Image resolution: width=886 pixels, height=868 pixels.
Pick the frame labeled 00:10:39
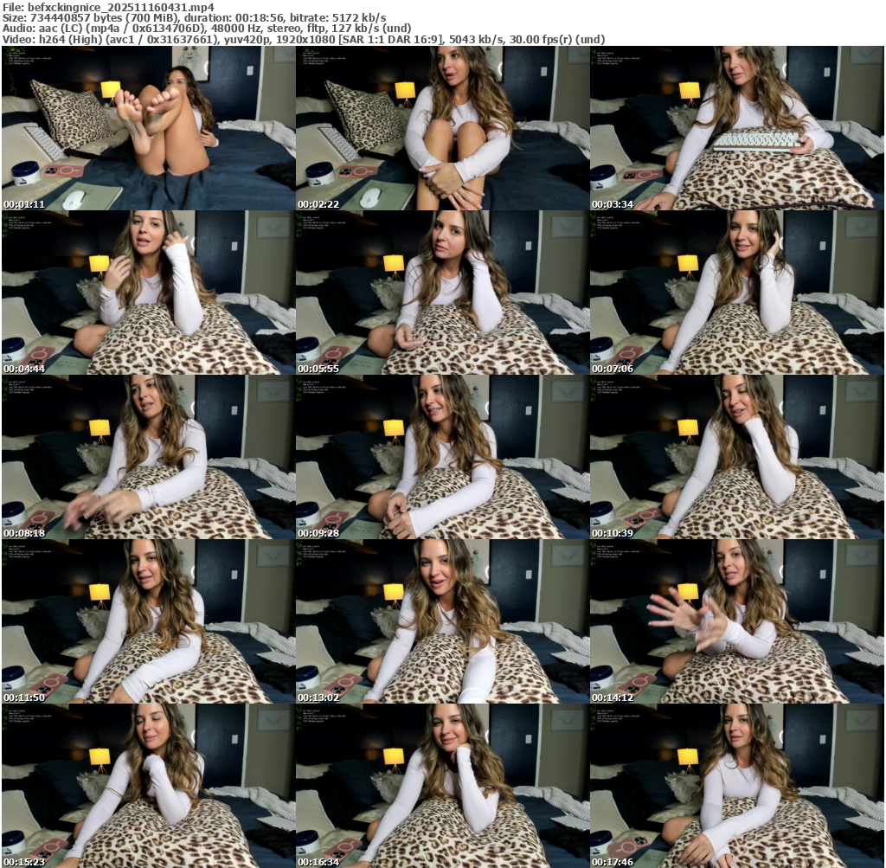[x=736, y=457]
